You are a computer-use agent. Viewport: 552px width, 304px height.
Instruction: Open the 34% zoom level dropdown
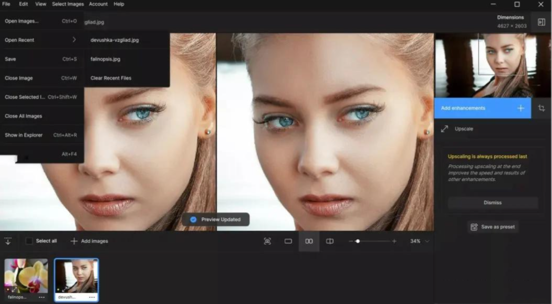coord(427,241)
